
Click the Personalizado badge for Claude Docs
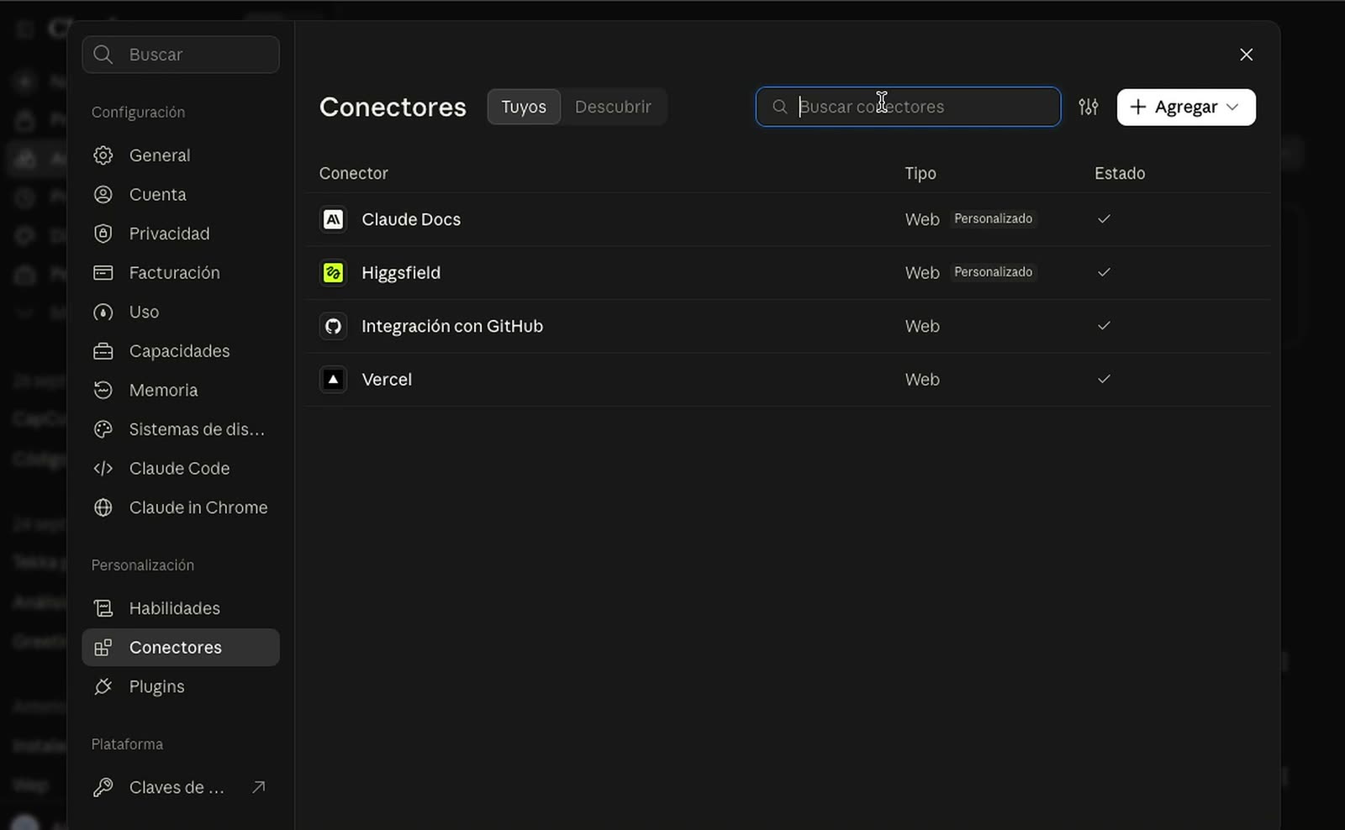(993, 218)
